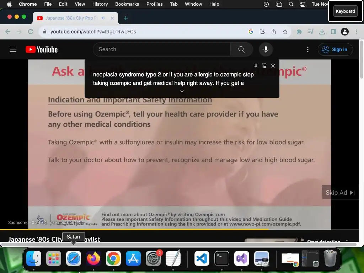Open the Profiles menu
Viewport: 364px width, 273px height.
point(154,4)
